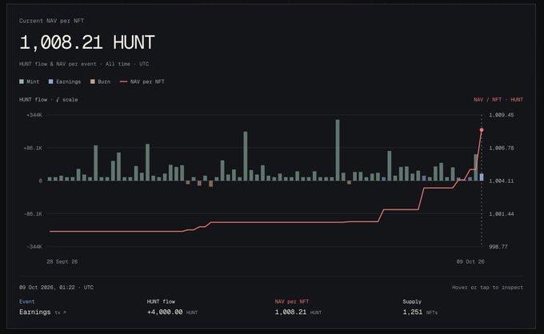Click the large '1,008.21 HUNT' headline value
Image resolution: width=544 pixels, height=334 pixels.
pyautogui.click(x=87, y=42)
